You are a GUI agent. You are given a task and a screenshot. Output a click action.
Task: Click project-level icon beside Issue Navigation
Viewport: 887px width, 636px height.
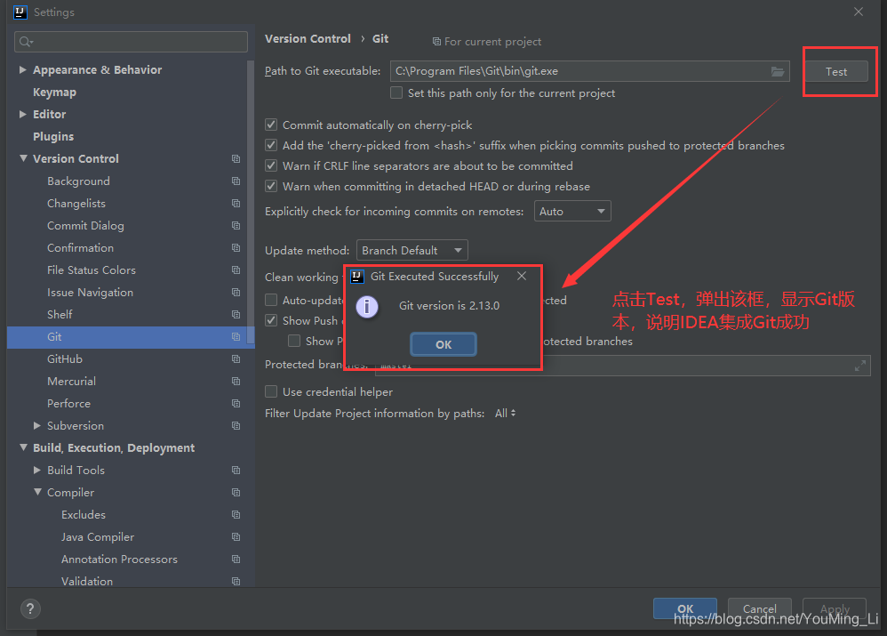pos(236,293)
